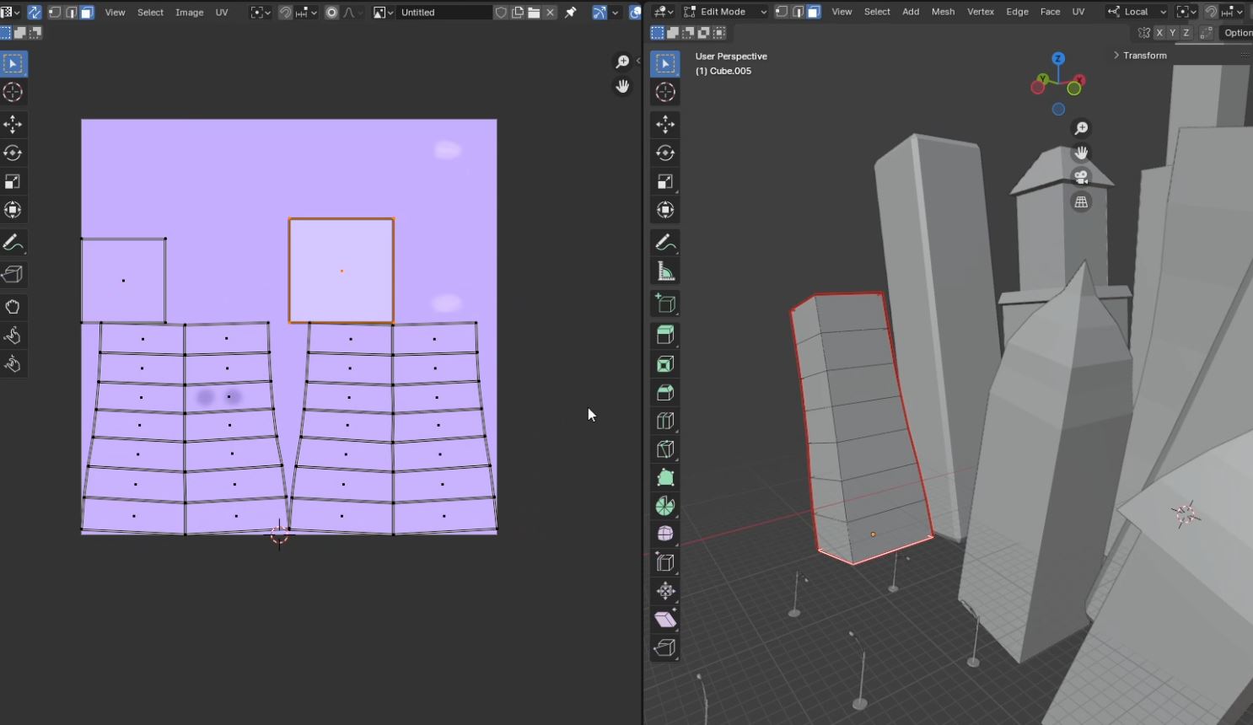Image resolution: width=1253 pixels, height=725 pixels.
Task: Toggle UV editor overlays
Action: coord(636,13)
